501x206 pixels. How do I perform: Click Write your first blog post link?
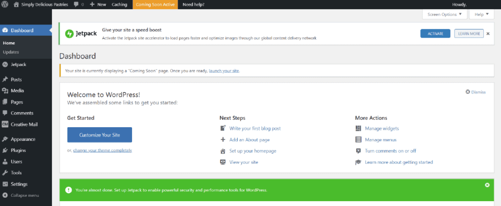pyautogui.click(x=255, y=128)
